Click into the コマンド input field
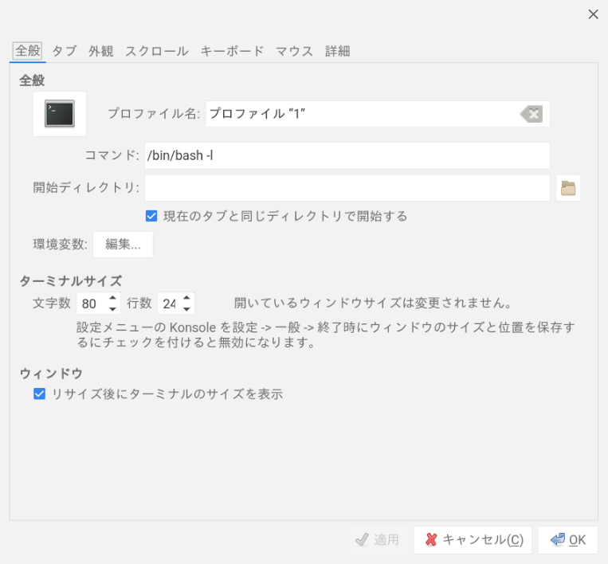The height and width of the screenshot is (564, 608). 347,155
